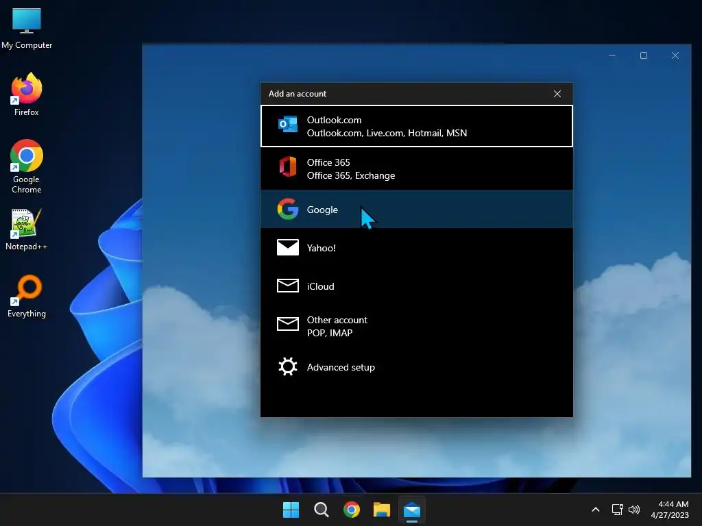Click the 'Add an account' title text

pos(298,94)
